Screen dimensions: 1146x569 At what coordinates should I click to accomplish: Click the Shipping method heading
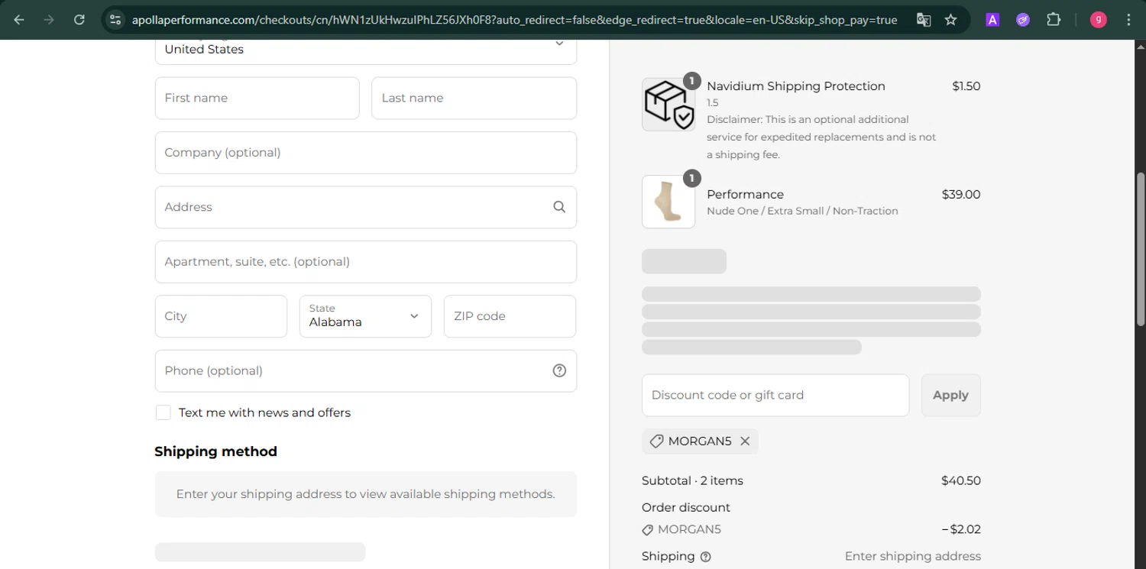pos(215,451)
